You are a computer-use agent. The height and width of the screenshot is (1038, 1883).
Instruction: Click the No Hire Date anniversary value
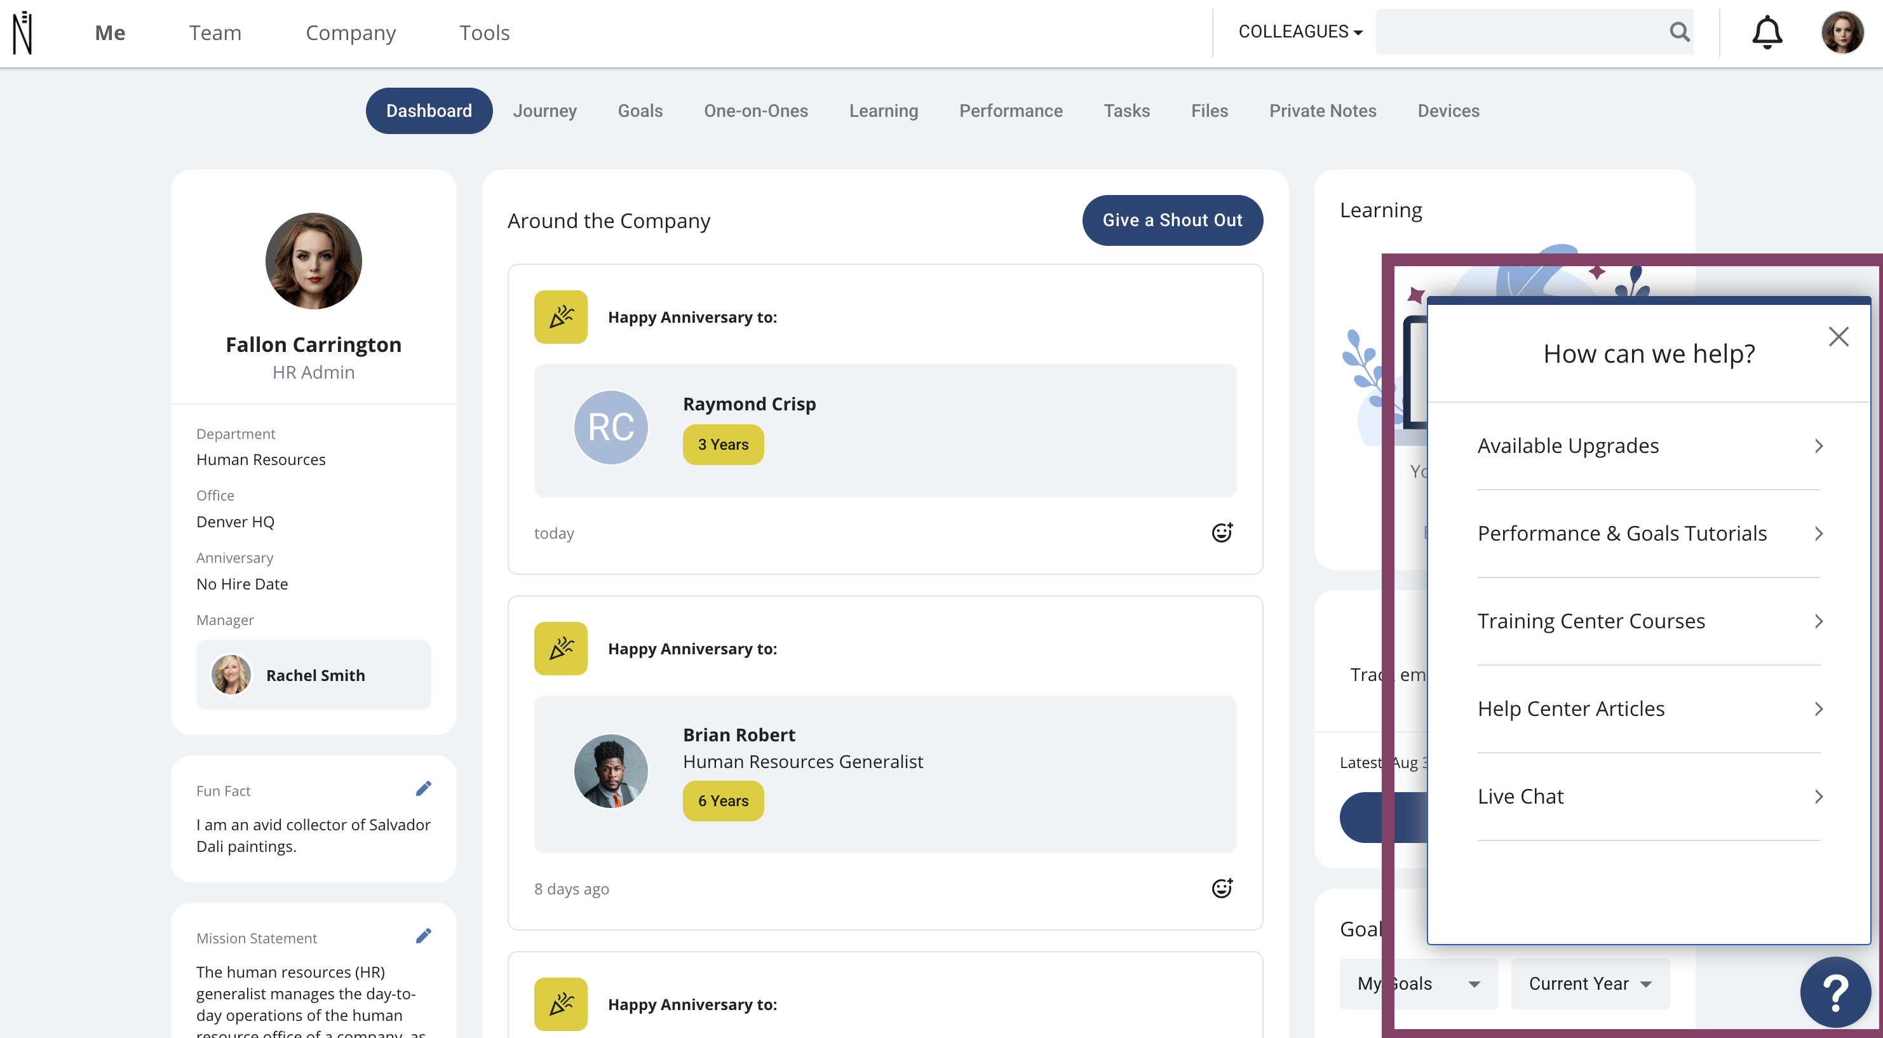click(242, 583)
